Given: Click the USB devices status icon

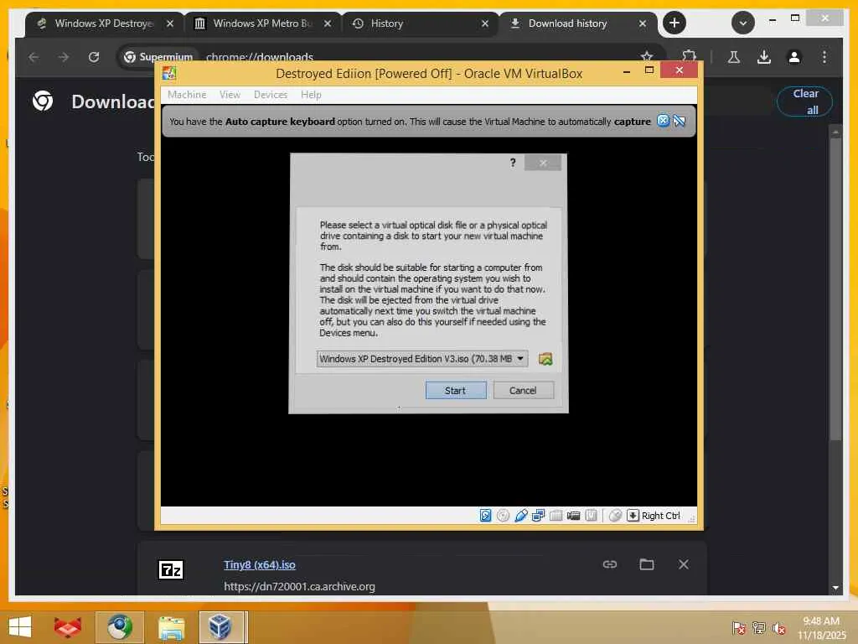Looking at the screenshot, I should coord(521,516).
